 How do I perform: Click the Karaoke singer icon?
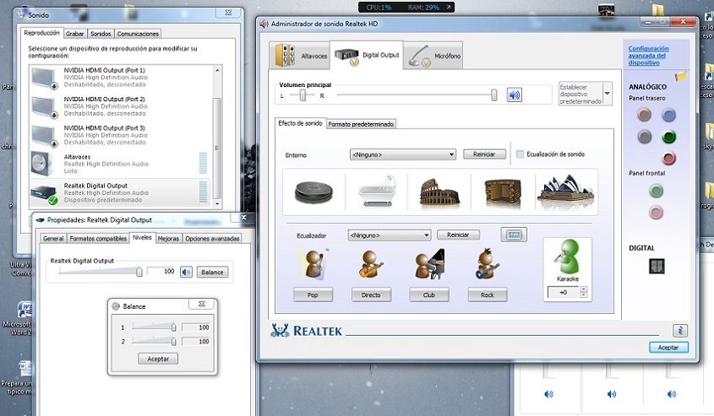pos(567,257)
